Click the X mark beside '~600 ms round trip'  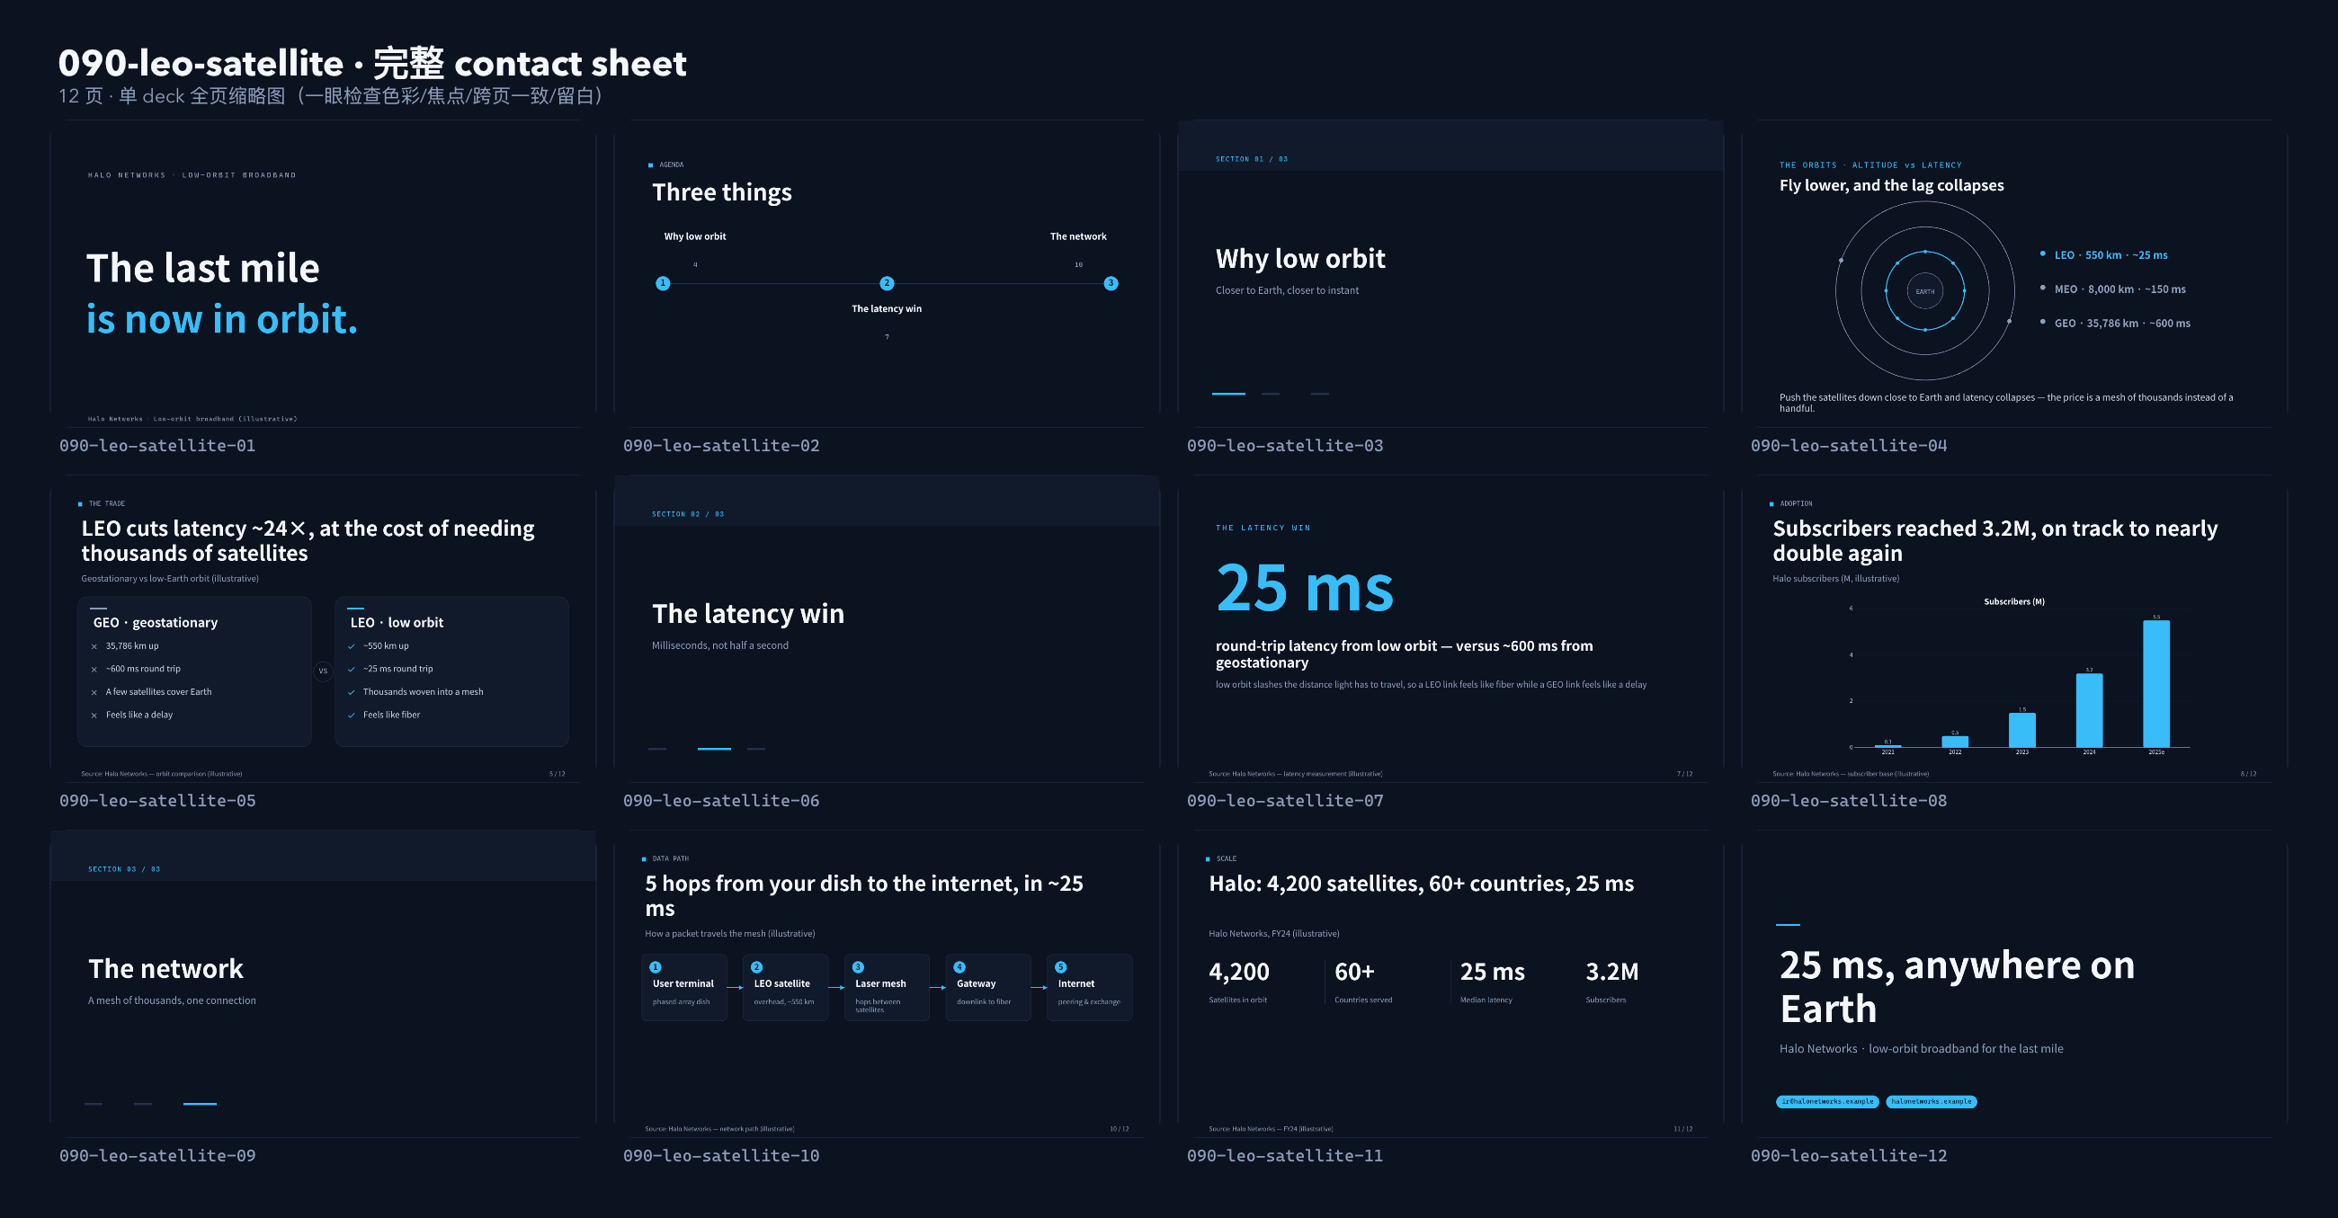point(94,669)
